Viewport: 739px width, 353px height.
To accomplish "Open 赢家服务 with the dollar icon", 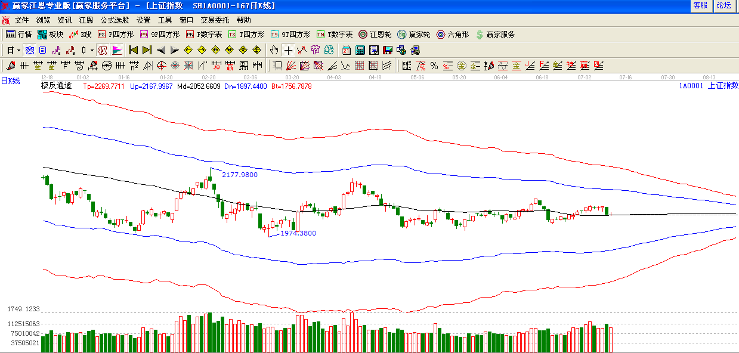I will [495, 35].
